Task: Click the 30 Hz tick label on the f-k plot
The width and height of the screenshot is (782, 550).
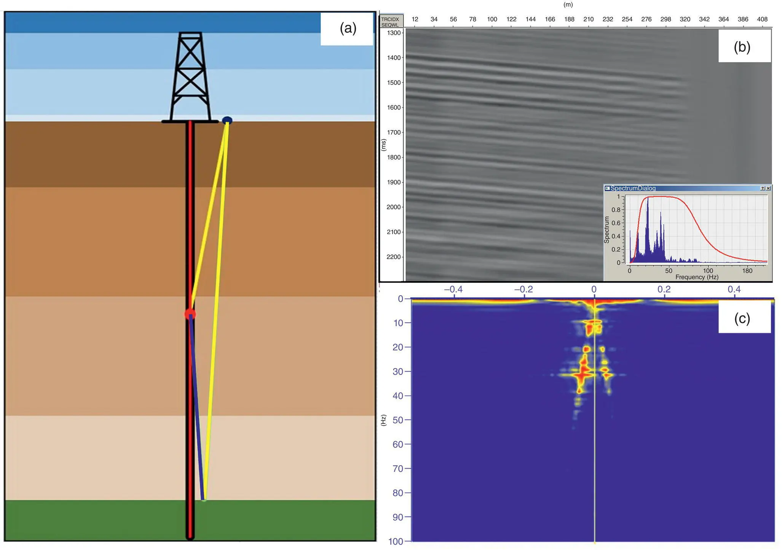Action: (x=398, y=372)
